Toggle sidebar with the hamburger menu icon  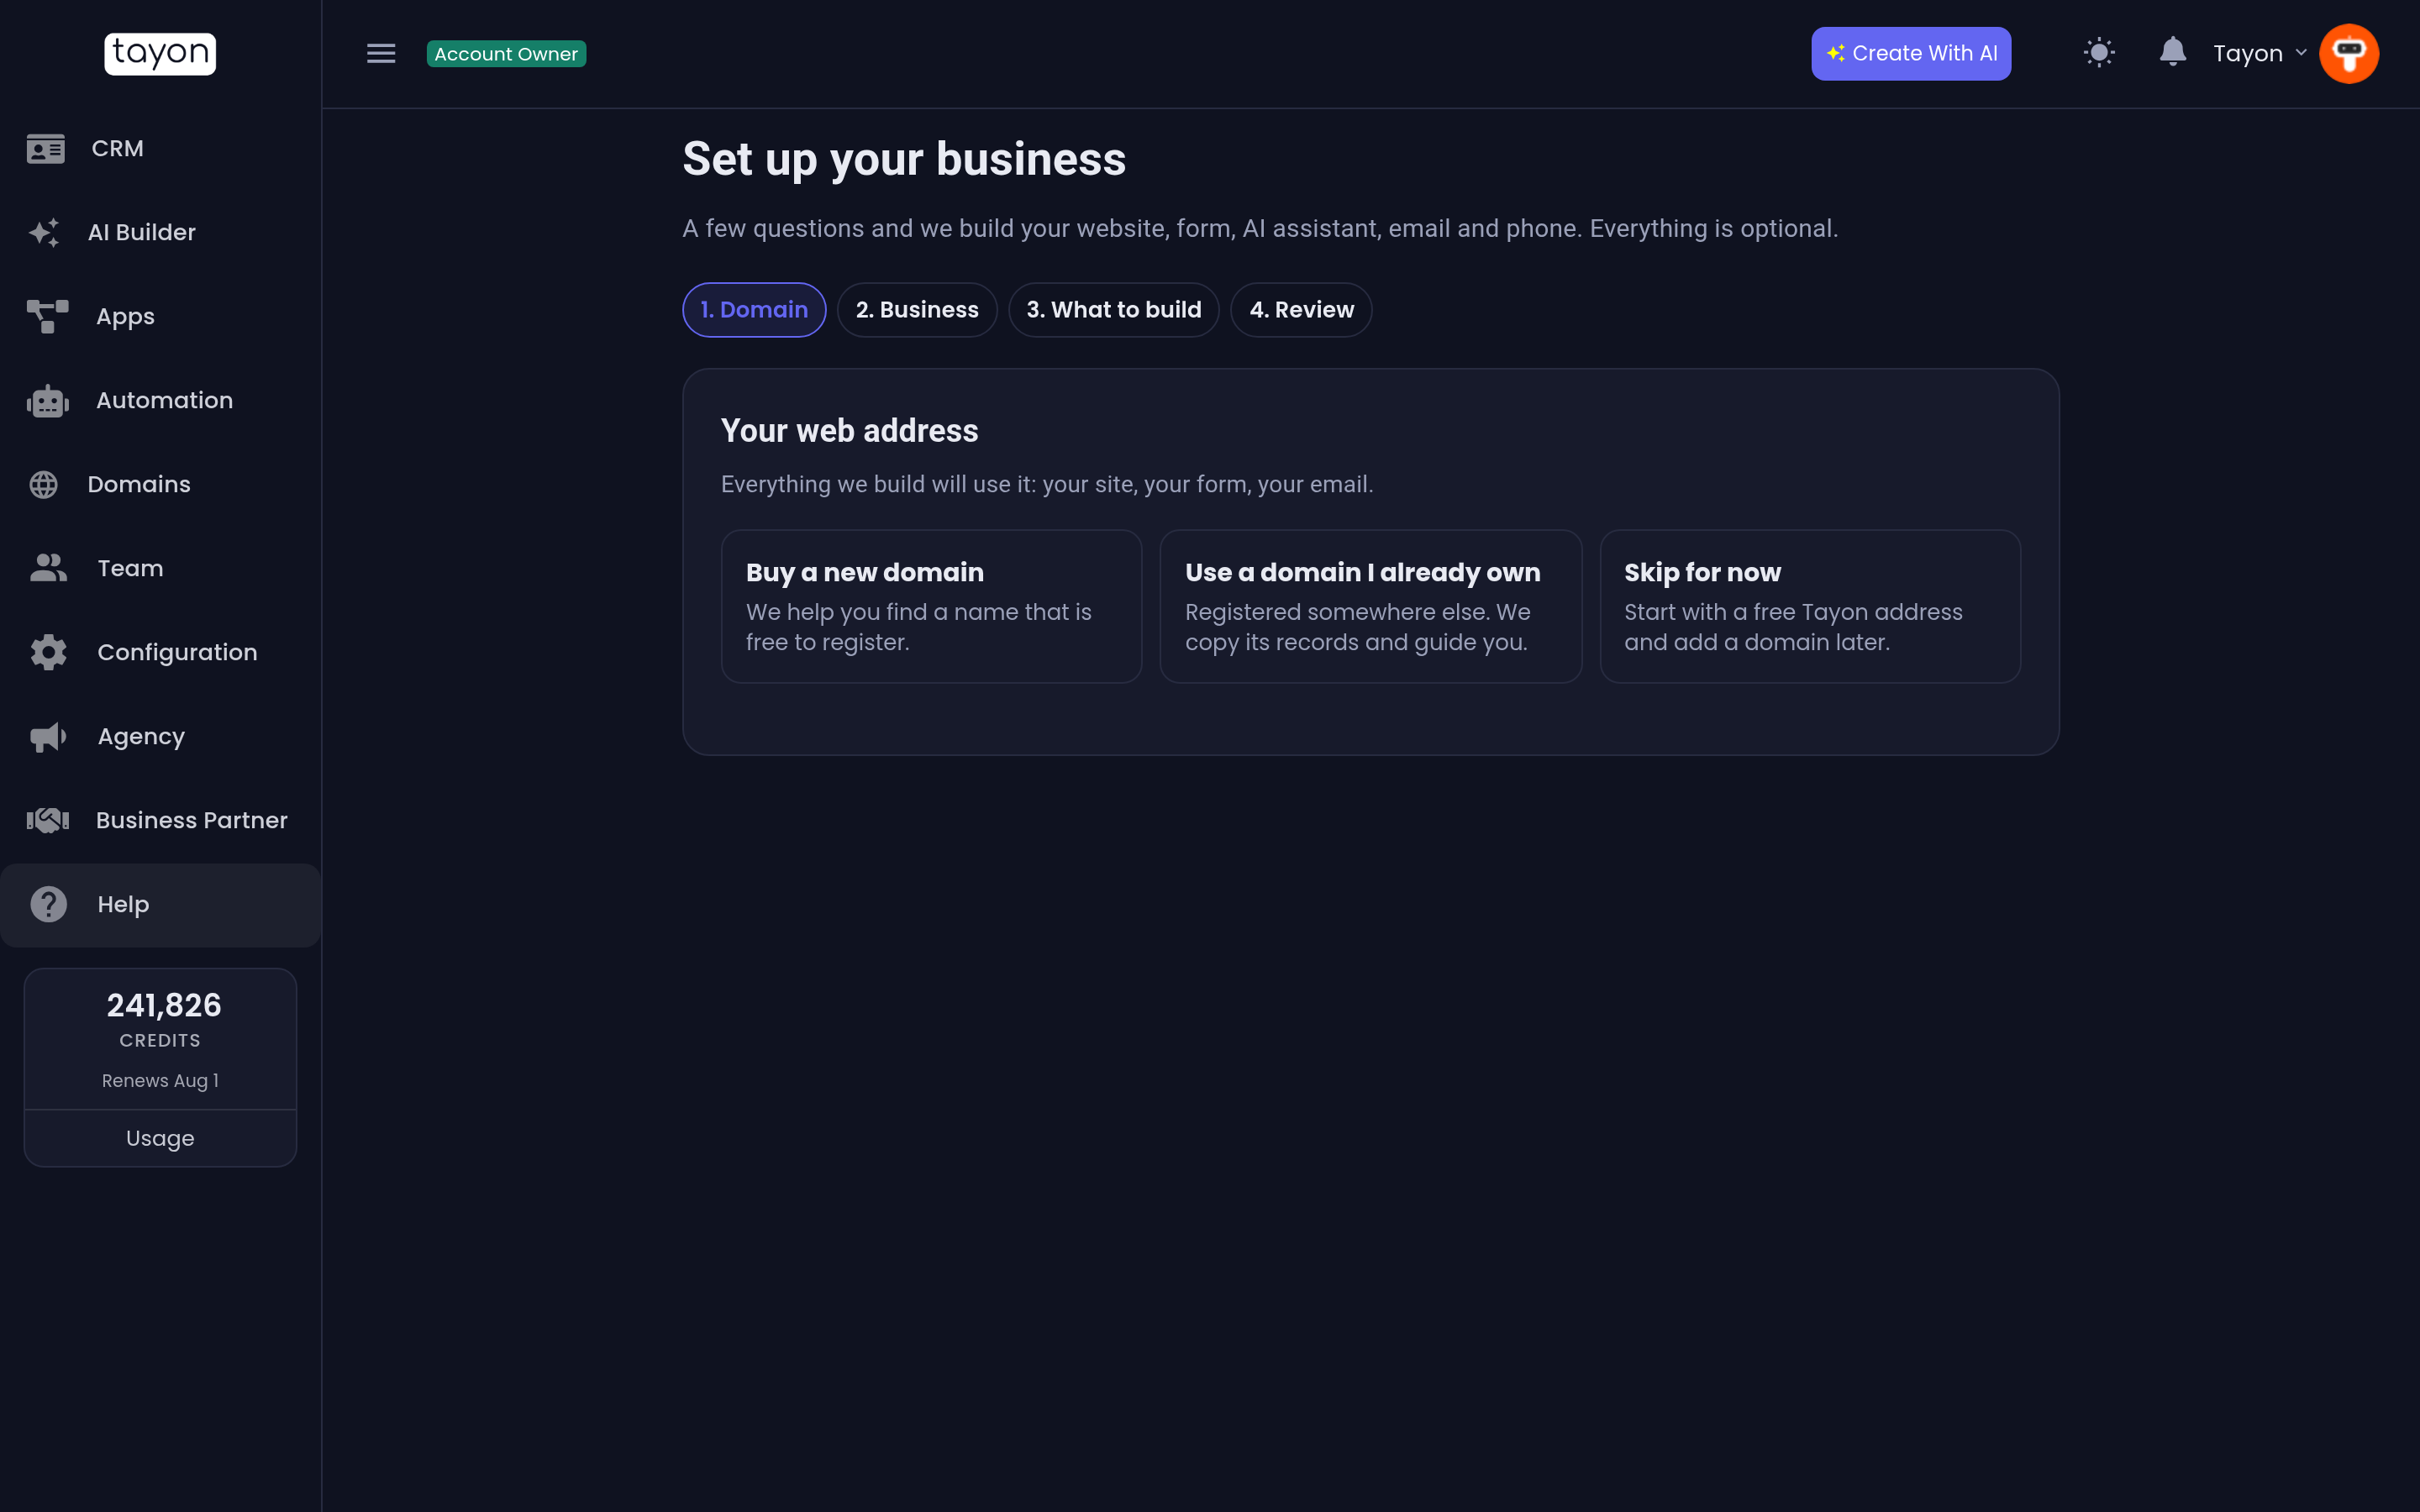(381, 54)
